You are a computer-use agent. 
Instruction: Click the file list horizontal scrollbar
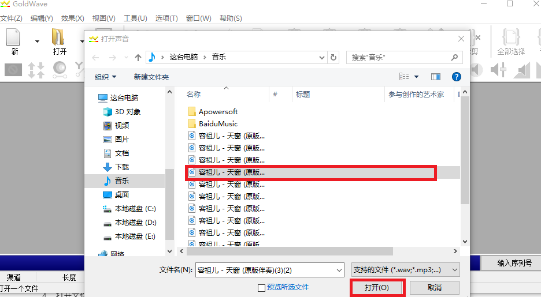(290, 251)
